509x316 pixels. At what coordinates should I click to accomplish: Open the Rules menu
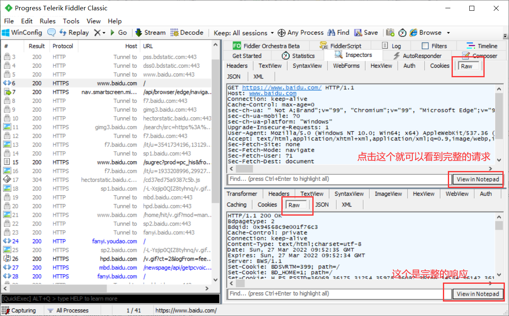[x=48, y=21]
